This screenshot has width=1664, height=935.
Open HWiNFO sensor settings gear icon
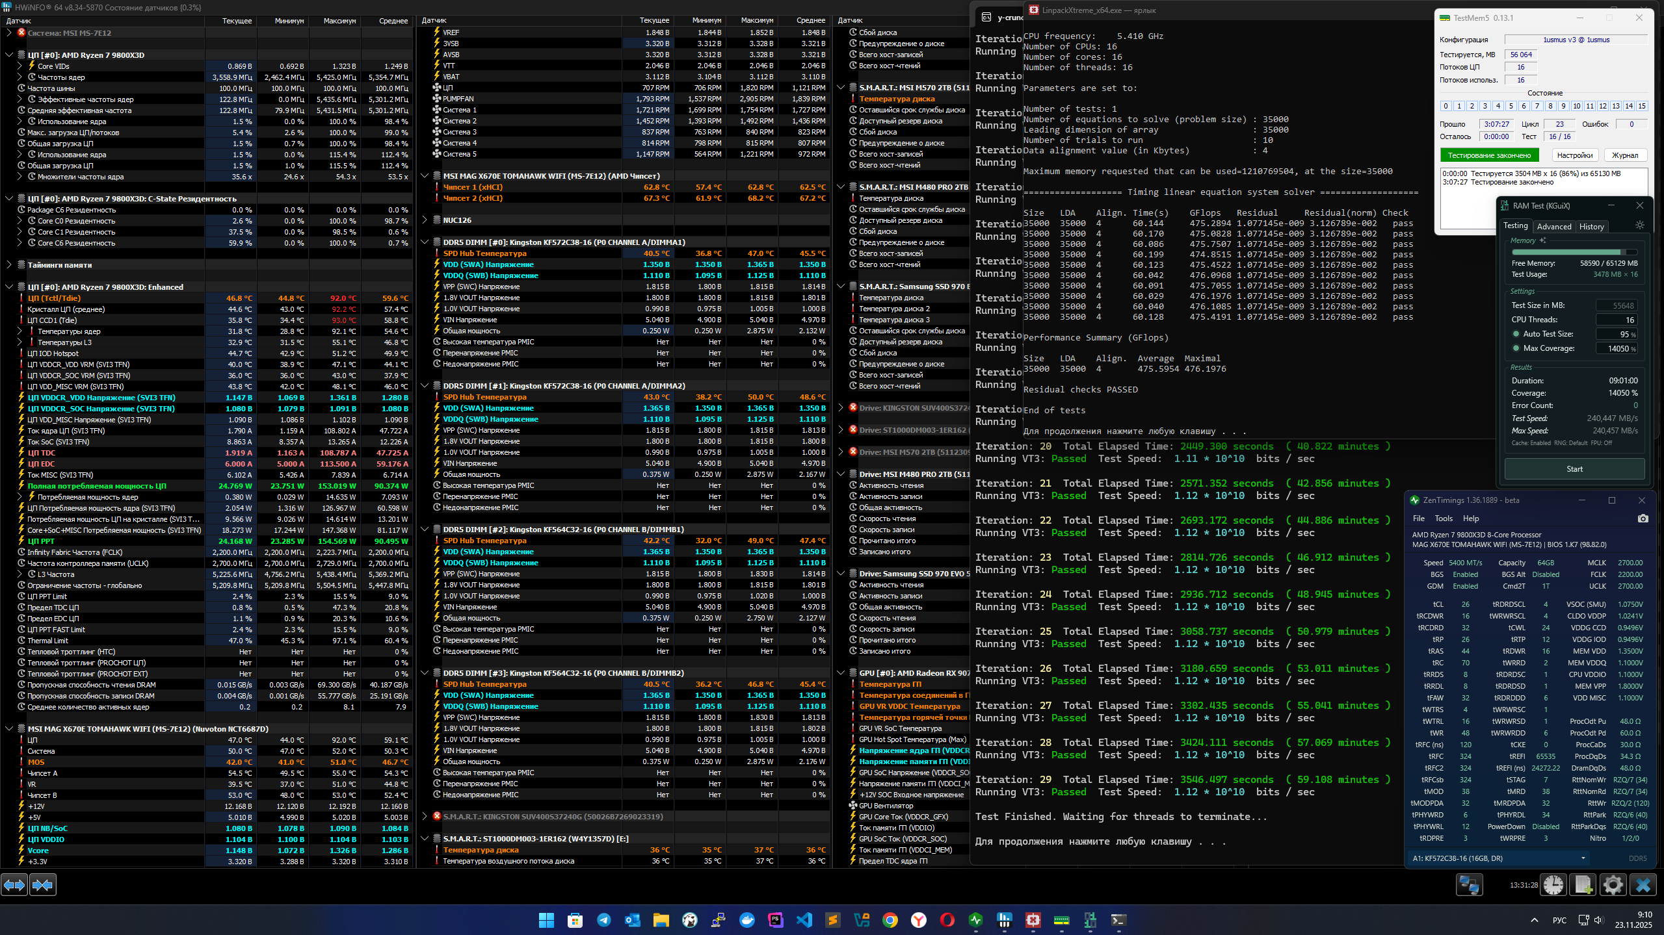[x=1613, y=885]
